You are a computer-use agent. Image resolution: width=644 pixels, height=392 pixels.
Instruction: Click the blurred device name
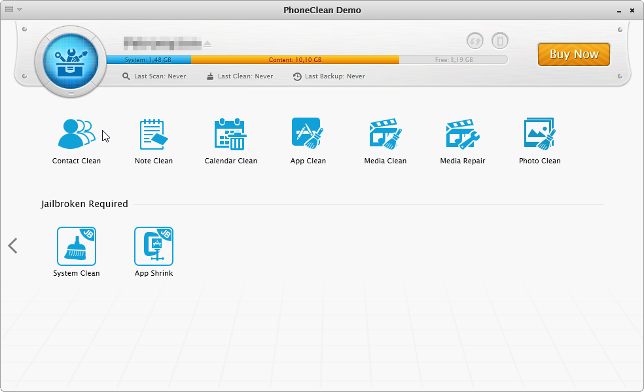point(163,43)
